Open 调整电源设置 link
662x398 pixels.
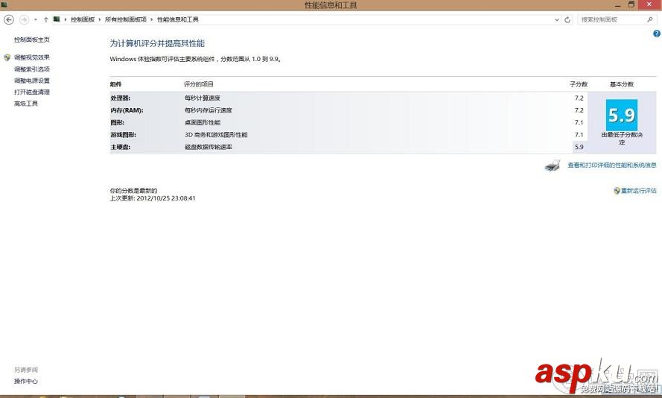[x=32, y=80]
